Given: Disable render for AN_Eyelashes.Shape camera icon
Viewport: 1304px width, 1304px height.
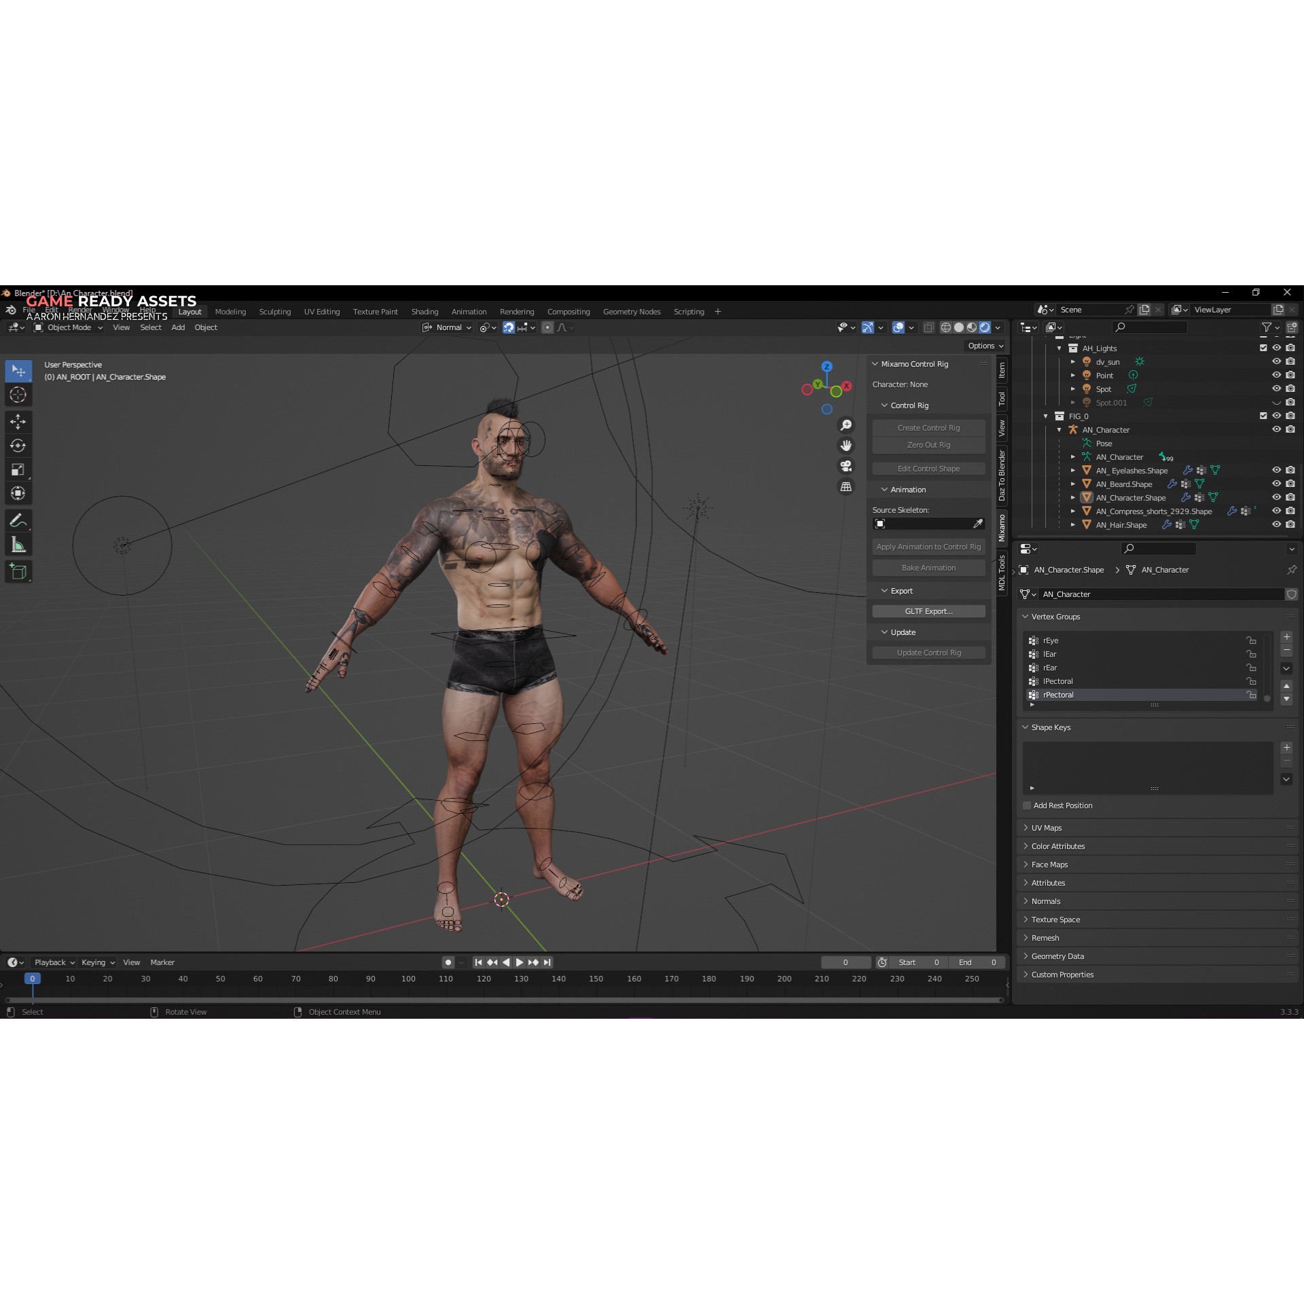Looking at the screenshot, I should tap(1290, 471).
